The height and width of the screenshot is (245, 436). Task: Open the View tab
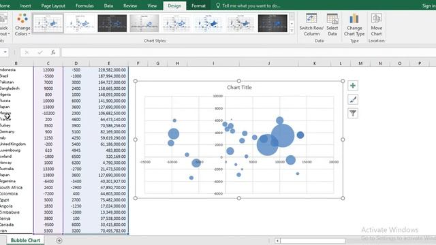tap(152, 5)
